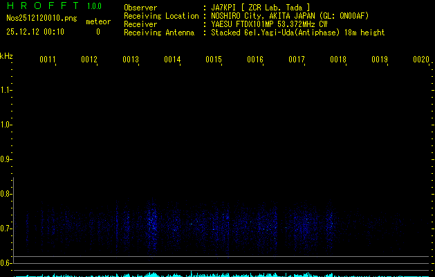Click the 25.12.12 00:10 timestamp
435x277 pixels.
35,32
